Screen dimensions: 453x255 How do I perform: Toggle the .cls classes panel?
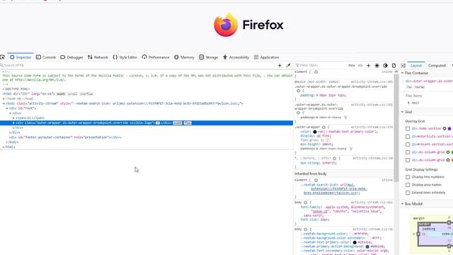[360, 65]
